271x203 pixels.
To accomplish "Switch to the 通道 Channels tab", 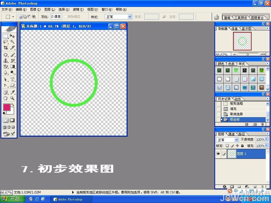I will click(231, 134).
